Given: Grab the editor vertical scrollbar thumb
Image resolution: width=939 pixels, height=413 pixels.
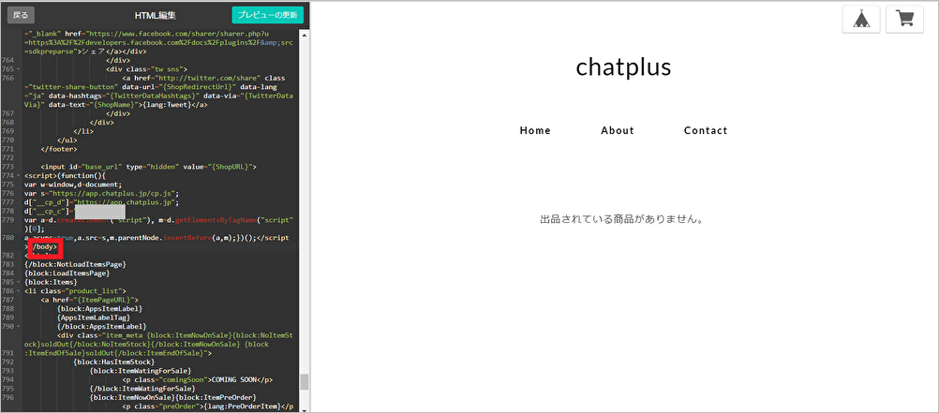Looking at the screenshot, I should click(305, 382).
